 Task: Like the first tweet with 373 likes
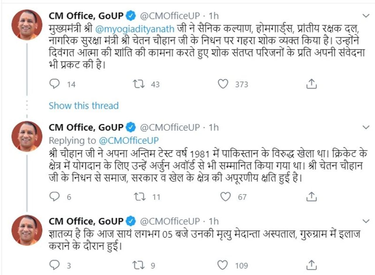[223, 84]
